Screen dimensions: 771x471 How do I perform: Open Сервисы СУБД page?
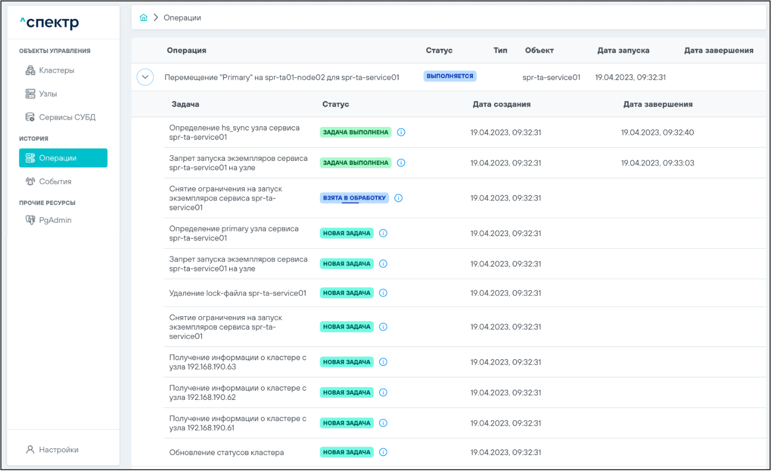[67, 117]
